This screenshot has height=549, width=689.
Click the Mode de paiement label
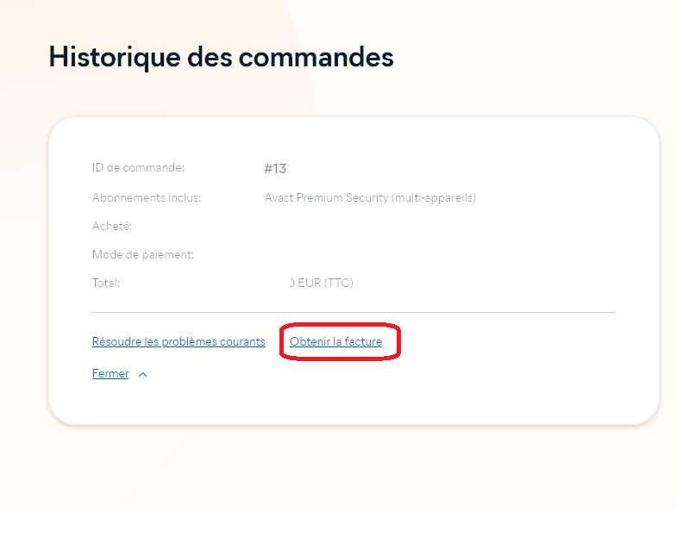point(142,254)
